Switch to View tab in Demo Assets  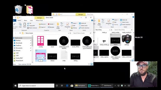tap(31, 20)
